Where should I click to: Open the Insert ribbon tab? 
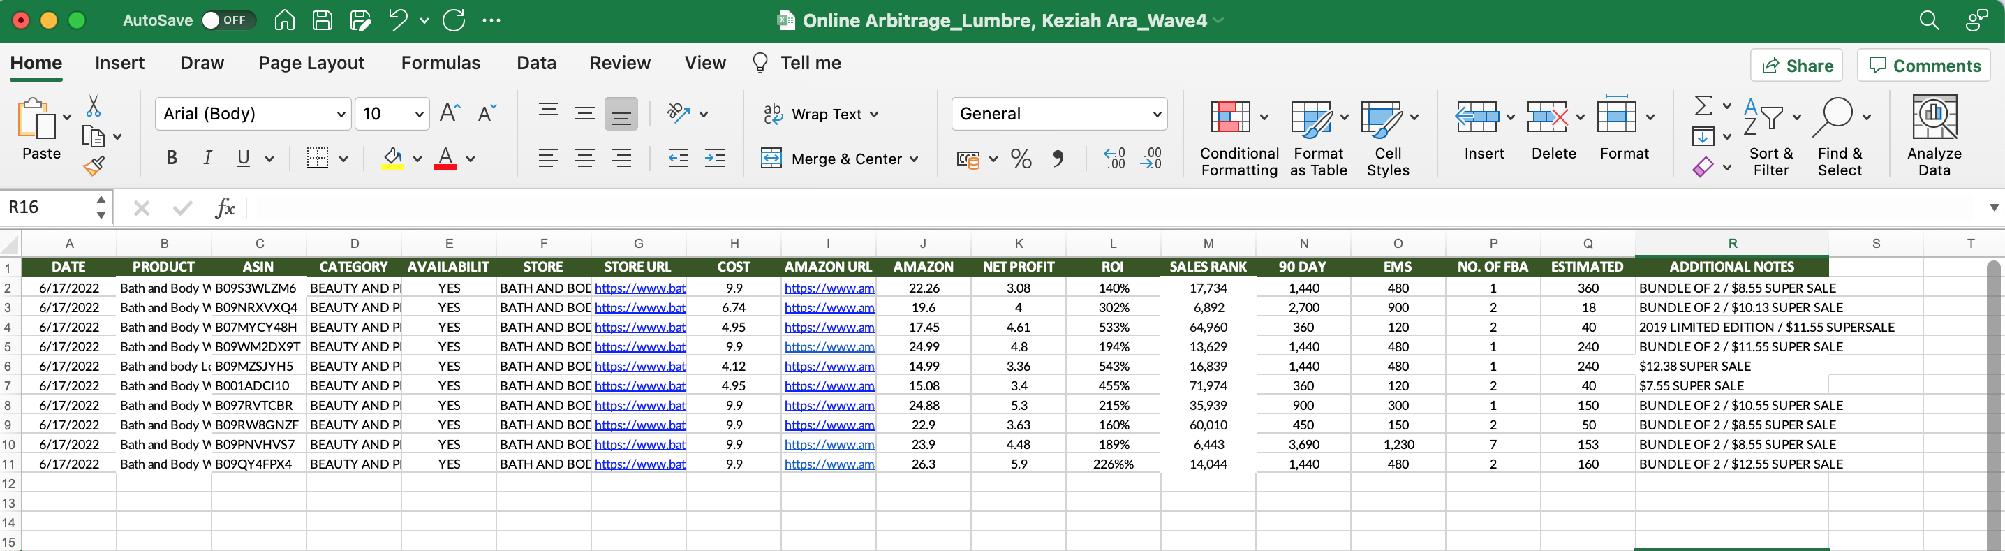pos(120,63)
